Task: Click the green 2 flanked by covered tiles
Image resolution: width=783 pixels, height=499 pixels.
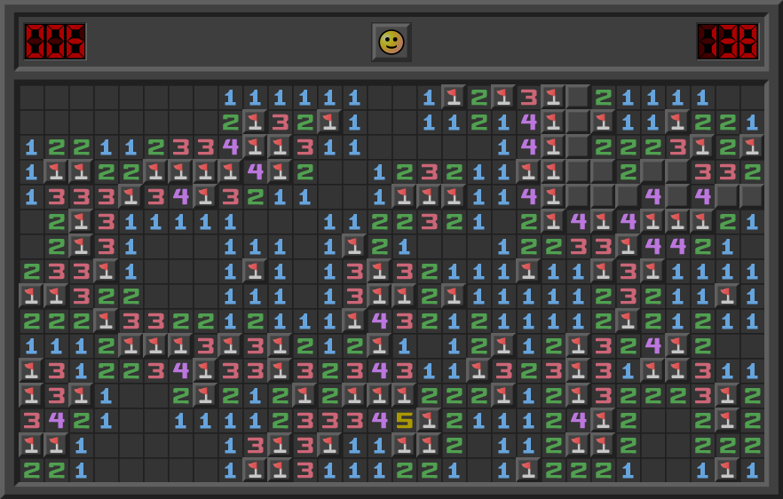Action: point(629,171)
